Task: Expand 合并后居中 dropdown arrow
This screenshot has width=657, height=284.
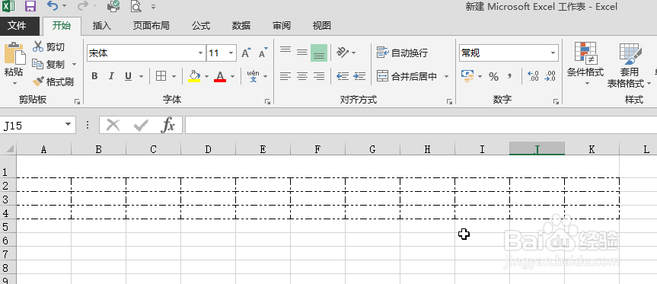Action: (446, 77)
